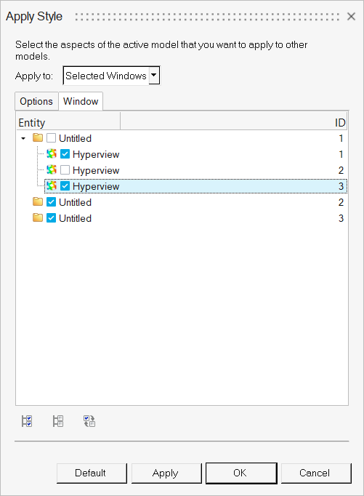The image size is (364, 496).
Task: Click the folder icon of Untitled page 3
Action: point(38,218)
